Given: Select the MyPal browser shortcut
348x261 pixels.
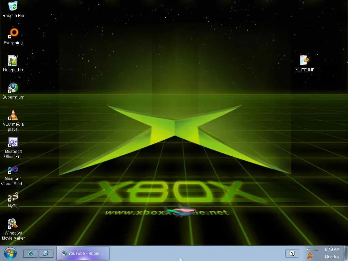Looking at the screenshot, I should [x=13, y=200].
